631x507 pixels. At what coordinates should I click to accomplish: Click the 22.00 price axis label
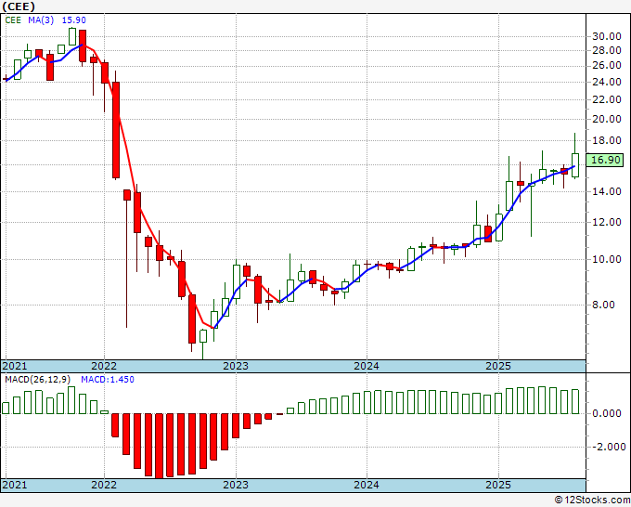607,99
